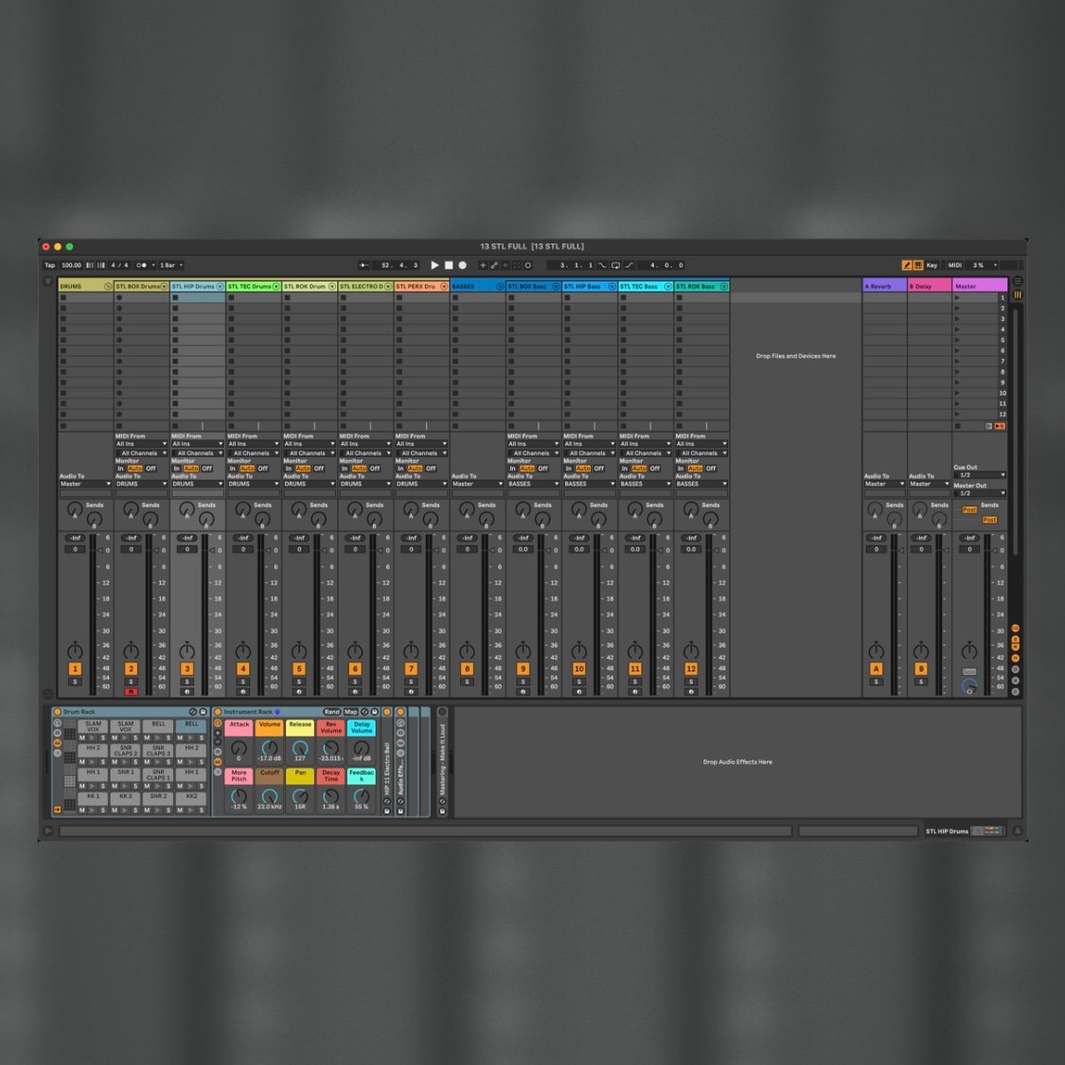The width and height of the screenshot is (1065, 1065).
Task: Click Map button on Instrument Rack
Action: (x=350, y=712)
